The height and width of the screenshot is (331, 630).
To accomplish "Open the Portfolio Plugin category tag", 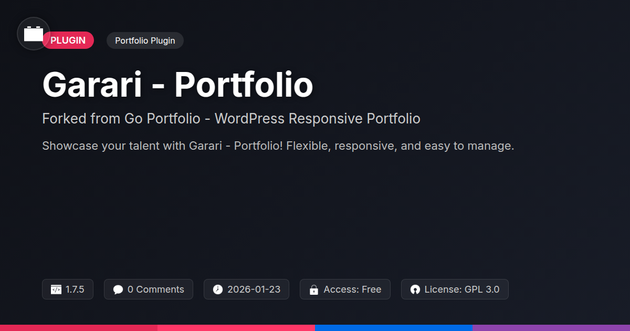I will coord(145,40).
